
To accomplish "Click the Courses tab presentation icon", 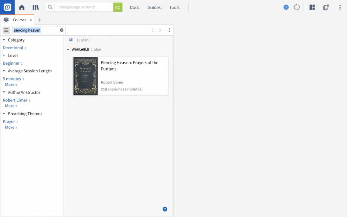I will click(x=6, y=20).
